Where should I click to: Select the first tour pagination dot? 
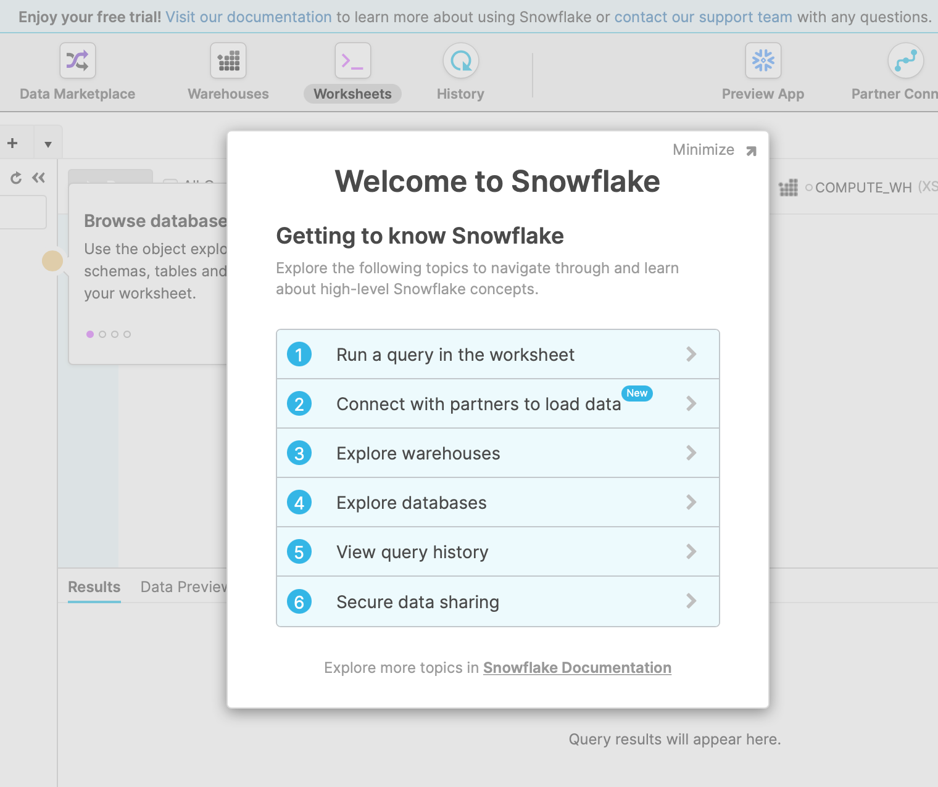pyautogui.click(x=90, y=334)
